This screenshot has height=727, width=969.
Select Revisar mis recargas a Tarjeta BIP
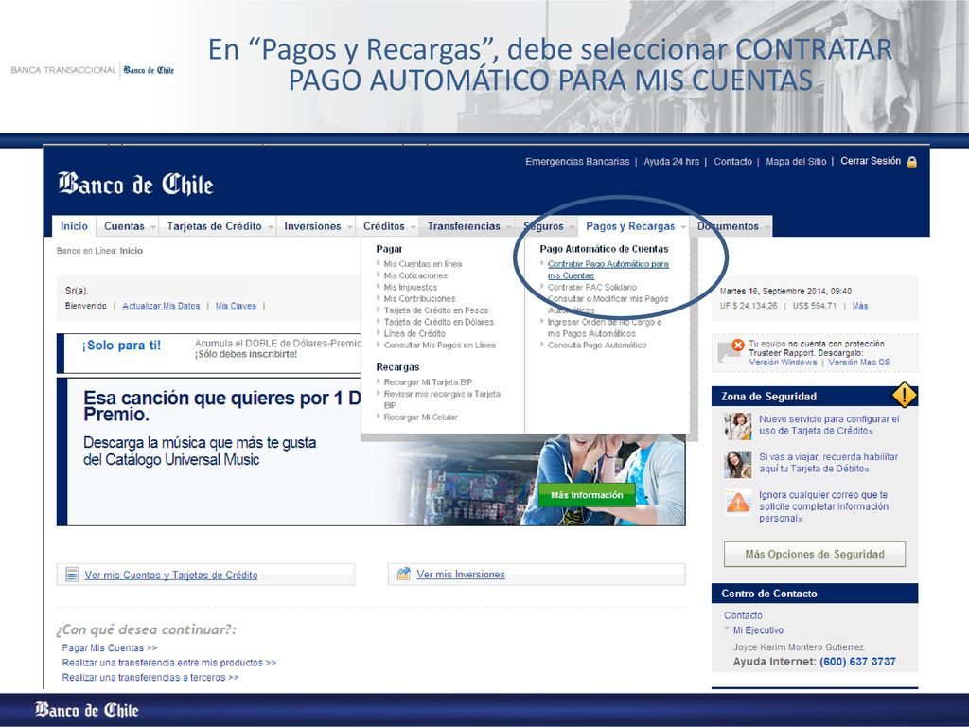click(x=442, y=399)
